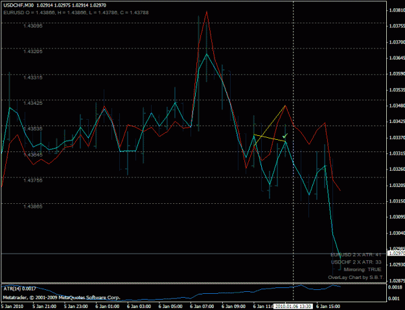Click the 6 Jan 03:00 time axis label
Image resolution: width=405 pixels, height=310 pixels.
click(x=139, y=306)
